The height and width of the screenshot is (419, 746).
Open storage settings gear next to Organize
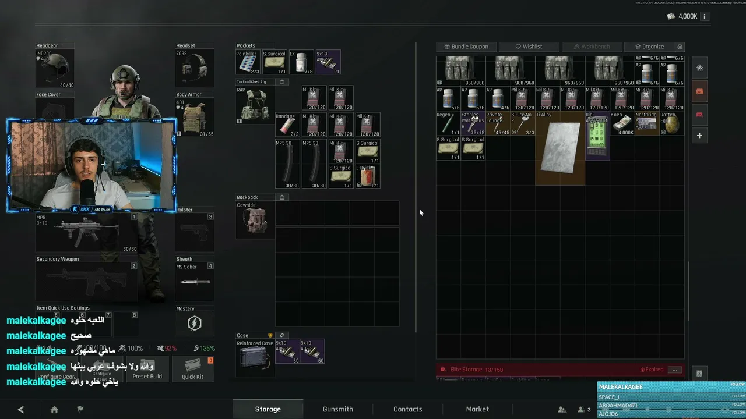click(x=680, y=47)
